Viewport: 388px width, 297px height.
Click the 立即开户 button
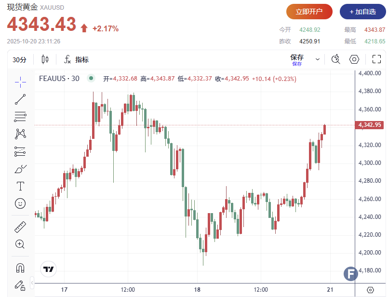[x=309, y=12]
